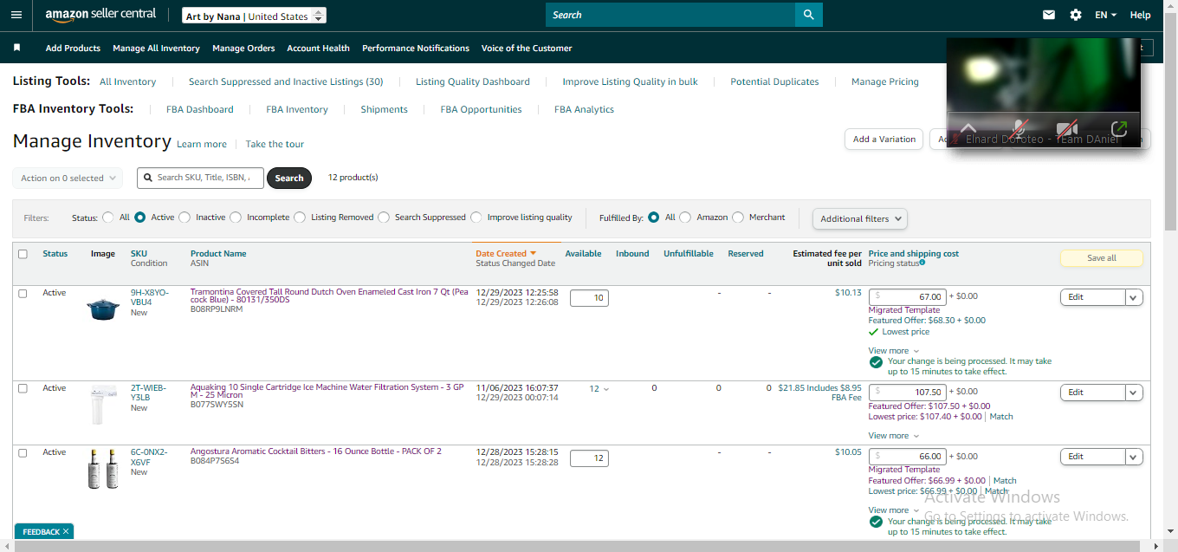Open the hamburger menu icon
1178x552 pixels.
point(16,15)
